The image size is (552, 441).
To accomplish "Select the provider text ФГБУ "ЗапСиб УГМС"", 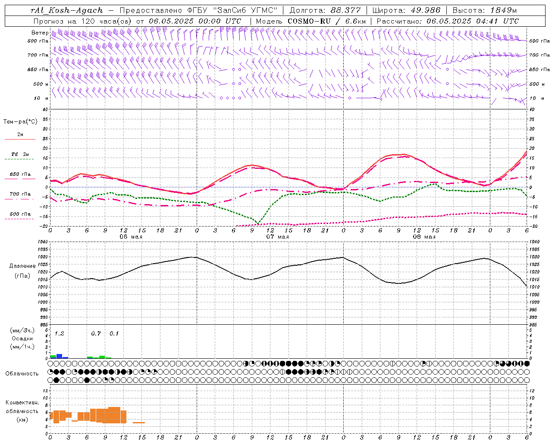I will pos(232,10).
